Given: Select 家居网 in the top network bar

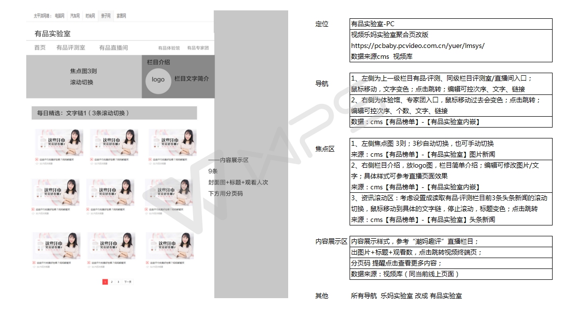Looking at the screenshot, I should pos(121,16).
